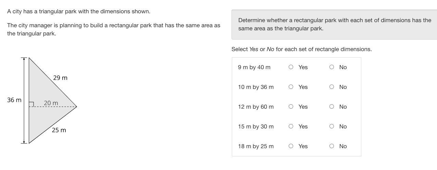Click the 9 m by 40 m row label
Screen dimensions: 437x170
(254, 67)
